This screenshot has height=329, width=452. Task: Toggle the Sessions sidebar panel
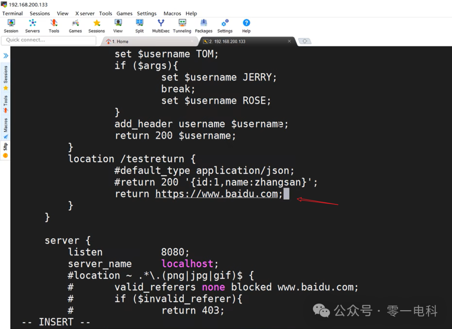[5, 74]
